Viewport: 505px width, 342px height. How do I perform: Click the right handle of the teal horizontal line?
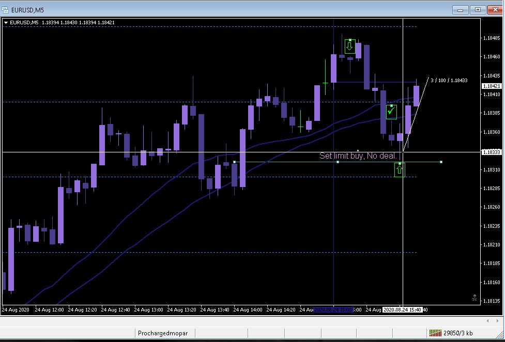441,162
